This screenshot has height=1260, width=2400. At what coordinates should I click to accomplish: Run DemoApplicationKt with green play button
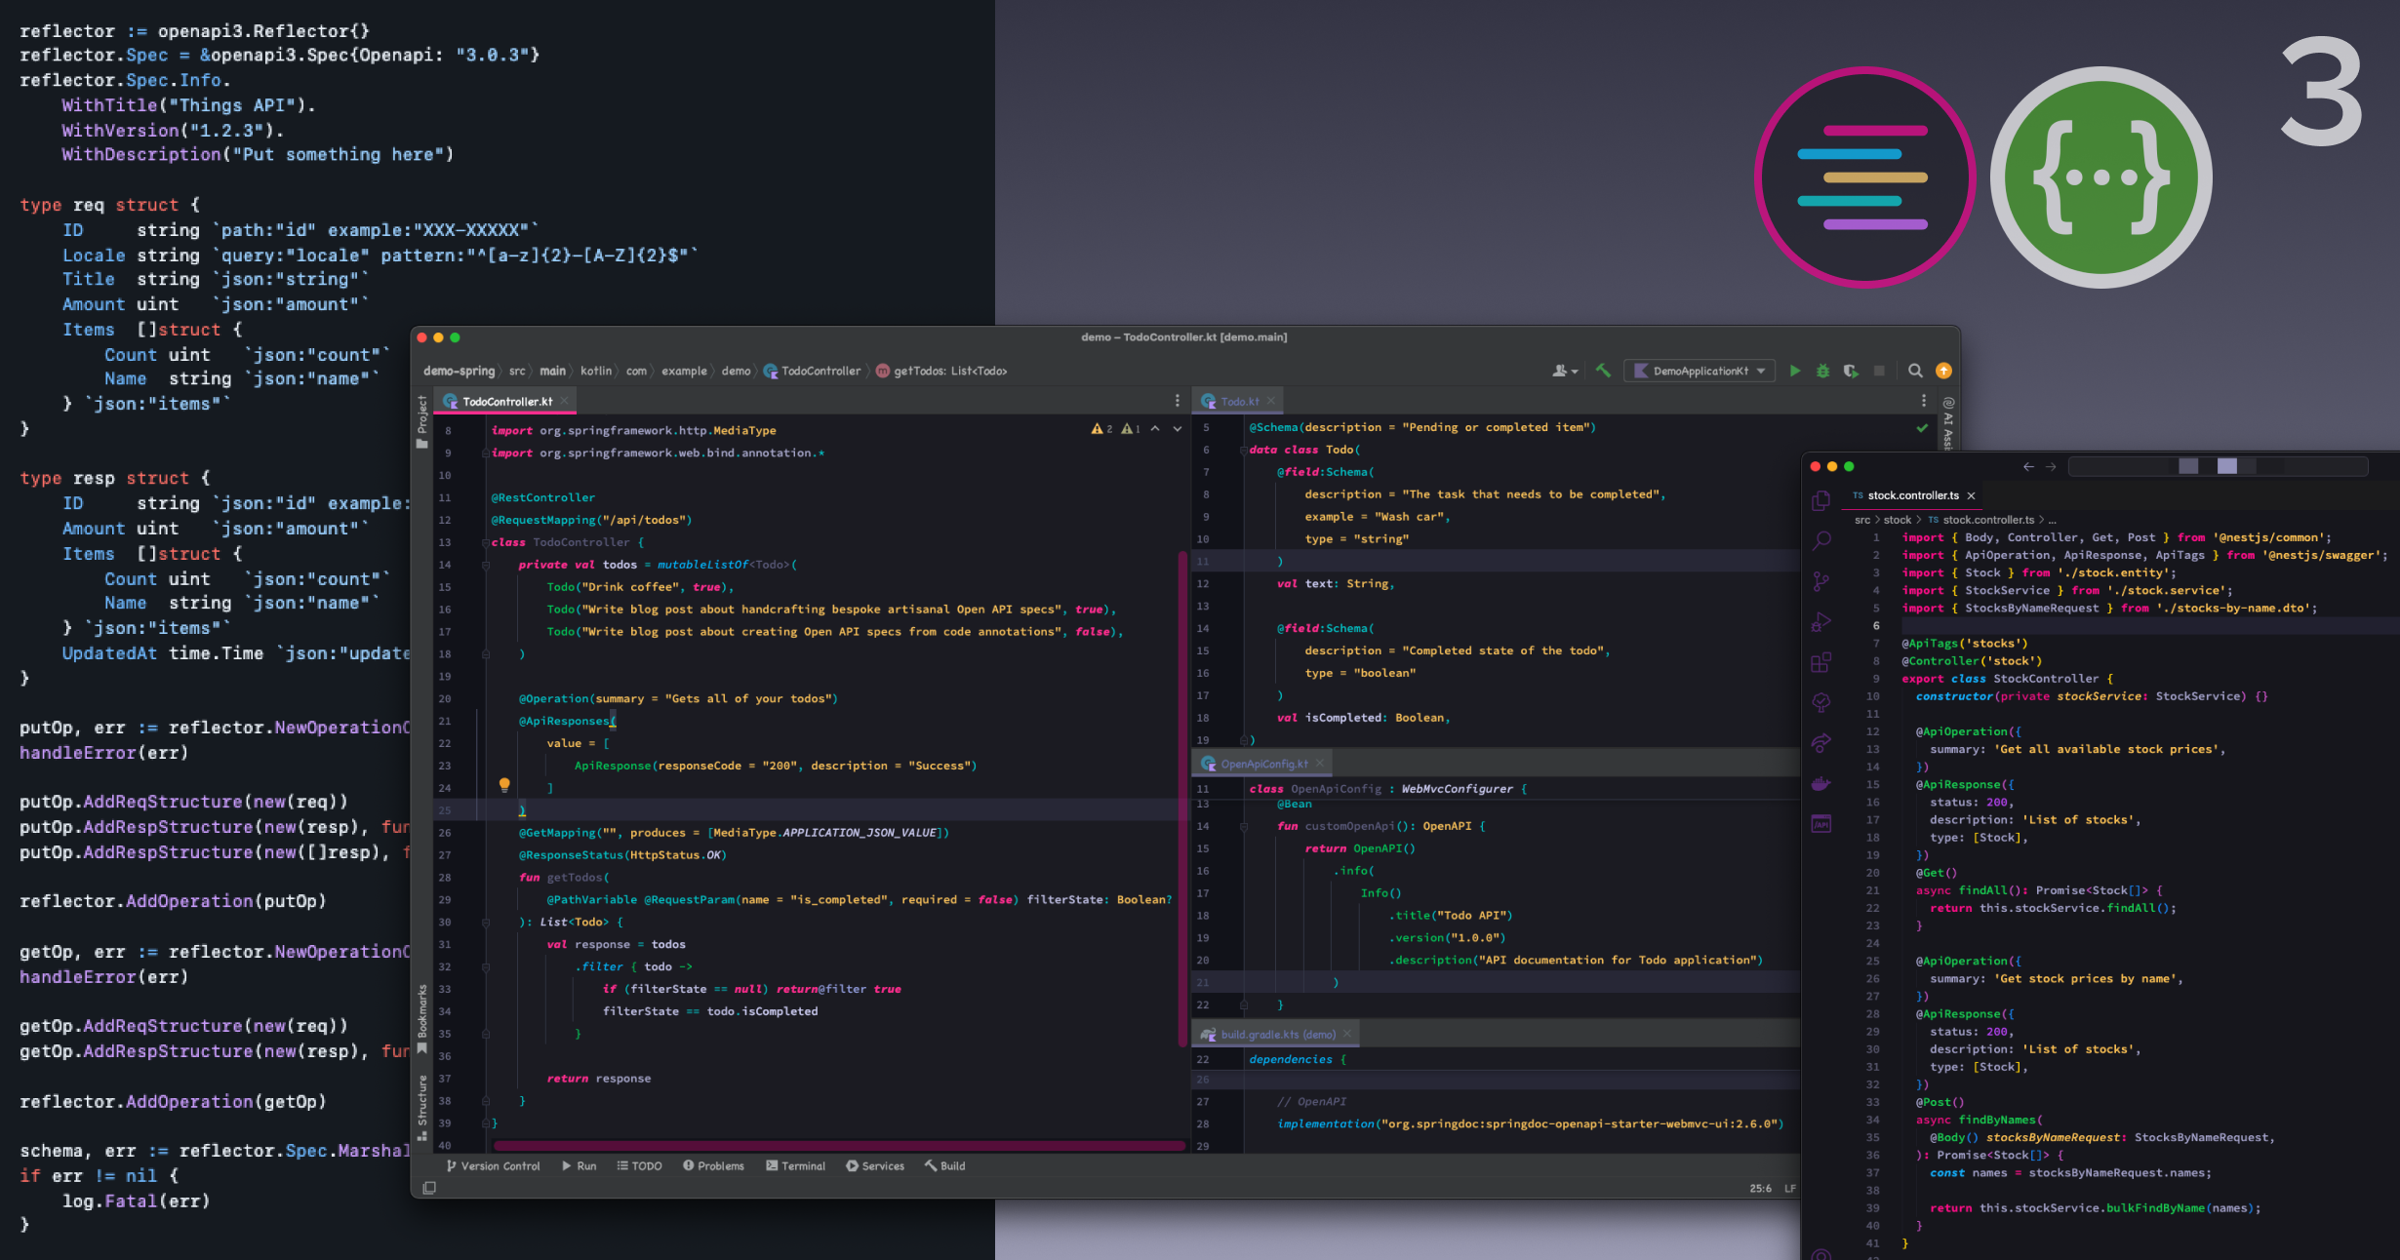[1794, 371]
